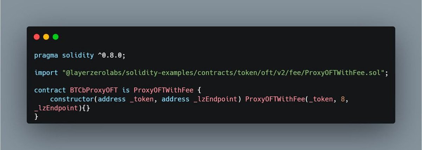This screenshot has height=150, width=422.
Task: Click the green maximize dot
Action: [55, 37]
